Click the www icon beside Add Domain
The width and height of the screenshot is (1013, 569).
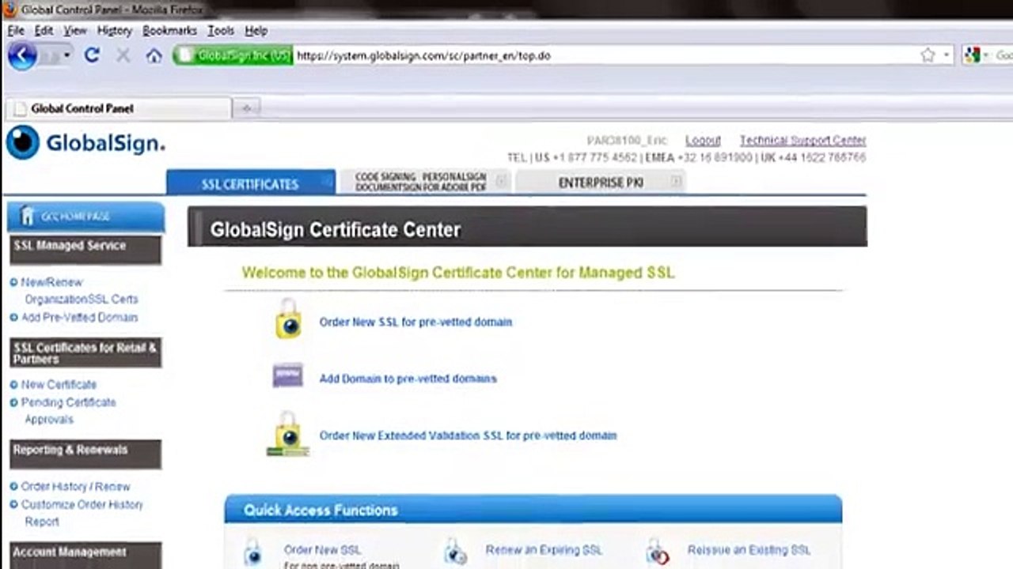[x=287, y=375]
